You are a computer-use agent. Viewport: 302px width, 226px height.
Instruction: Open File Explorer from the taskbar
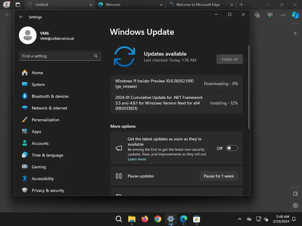[132, 219]
